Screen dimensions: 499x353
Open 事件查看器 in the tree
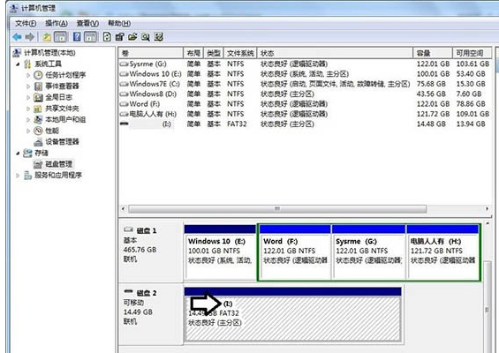[x=57, y=86]
